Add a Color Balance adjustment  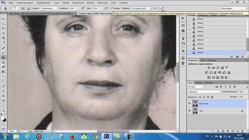click(x=211, y=73)
